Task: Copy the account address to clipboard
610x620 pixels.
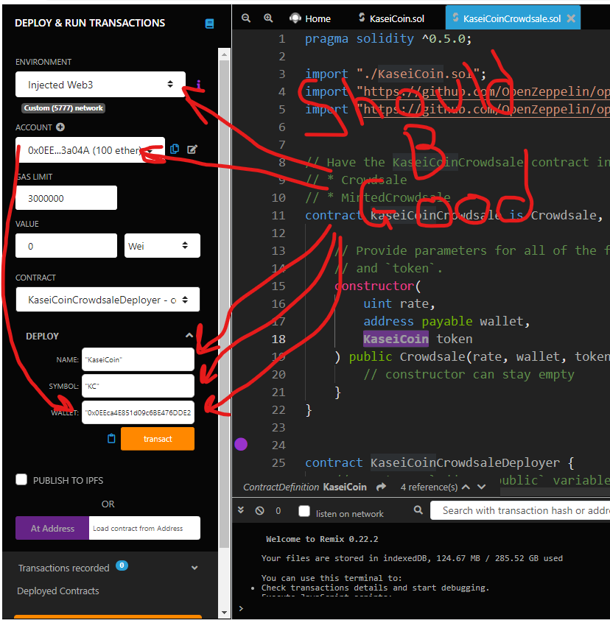Action: pos(175,149)
